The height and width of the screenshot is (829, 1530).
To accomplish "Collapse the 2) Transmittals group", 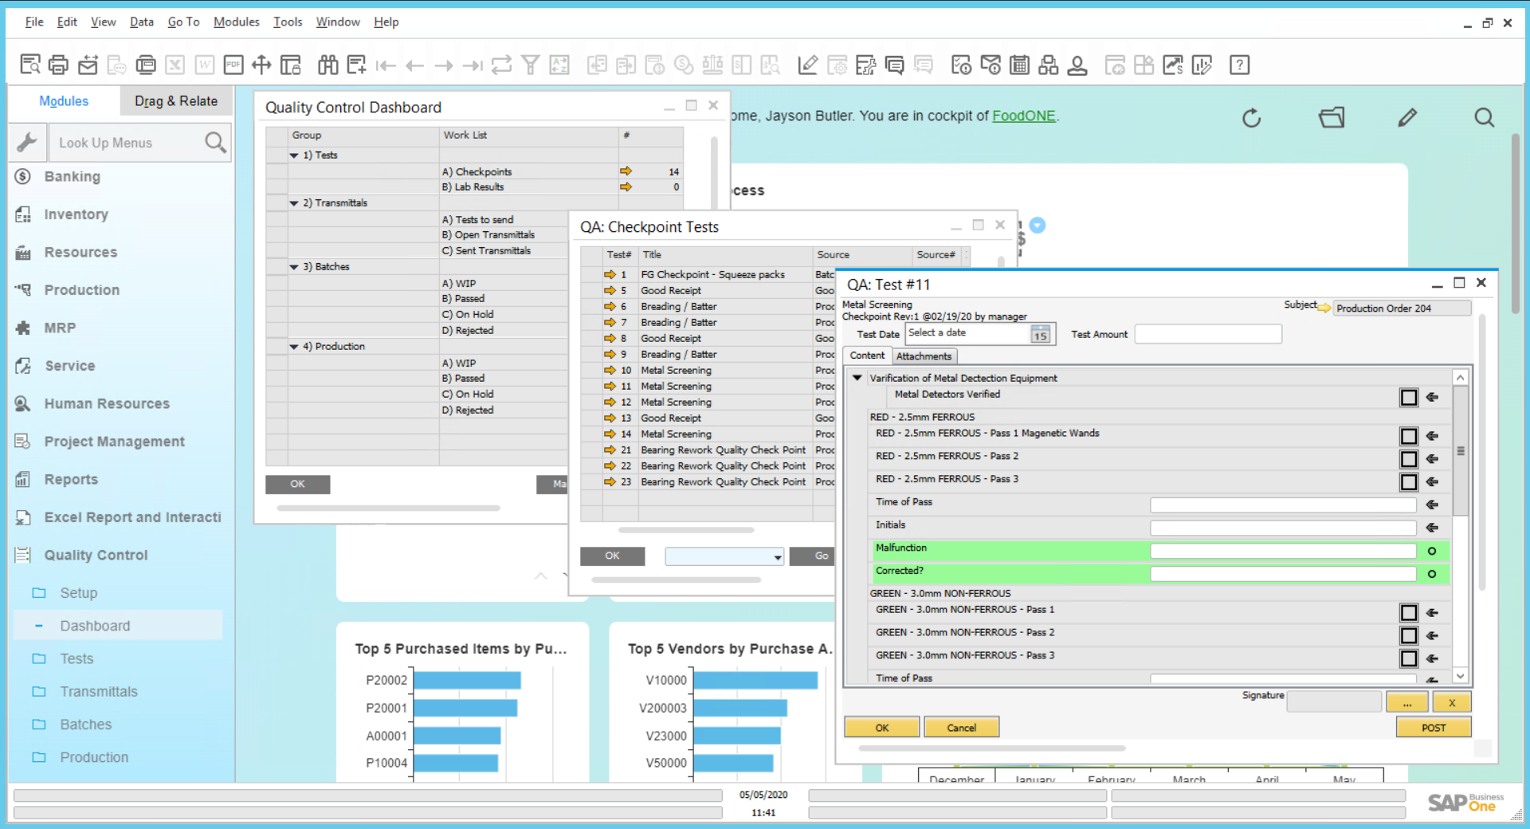I will (x=294, y=203).
